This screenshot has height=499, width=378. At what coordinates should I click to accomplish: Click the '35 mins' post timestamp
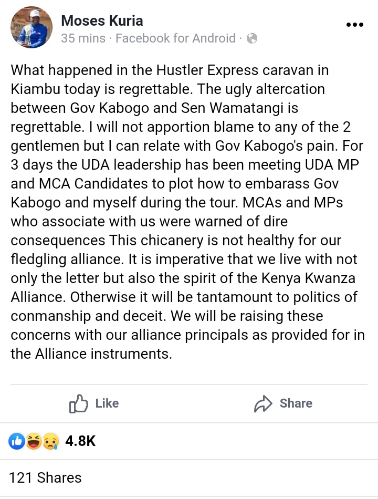click(x=83, y=38)
